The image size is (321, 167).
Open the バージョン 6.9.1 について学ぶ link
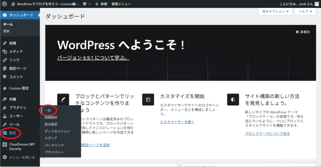click(x=93, y=58)
